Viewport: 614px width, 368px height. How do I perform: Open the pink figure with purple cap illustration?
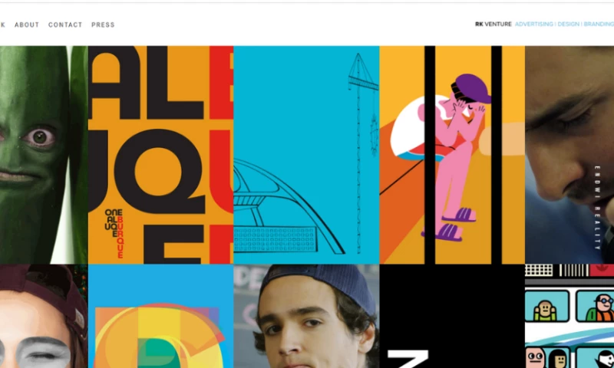(452, 155)
